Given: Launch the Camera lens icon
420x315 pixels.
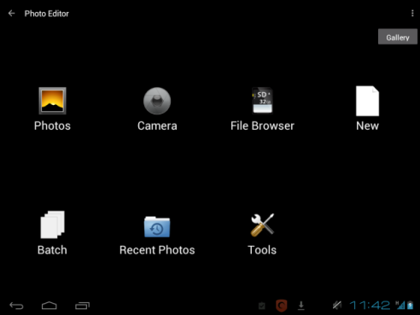Looking at the screenshot, I should [x=157, y=101].
